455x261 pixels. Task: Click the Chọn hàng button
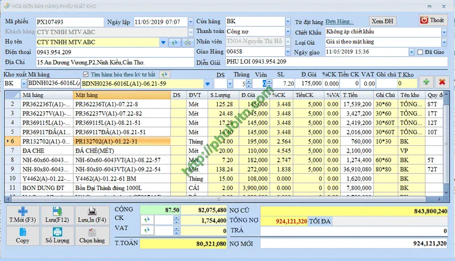coord(92,236)
